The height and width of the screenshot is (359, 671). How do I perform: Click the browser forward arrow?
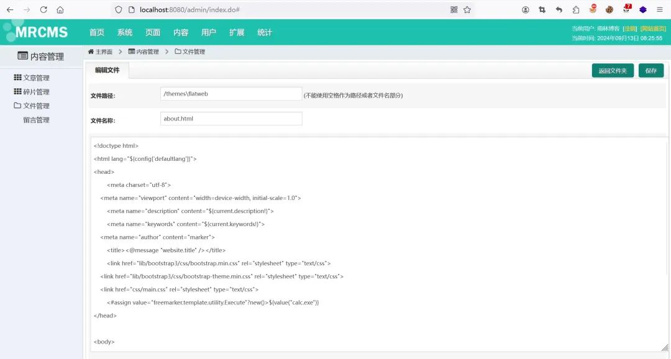tap(27, 9)
